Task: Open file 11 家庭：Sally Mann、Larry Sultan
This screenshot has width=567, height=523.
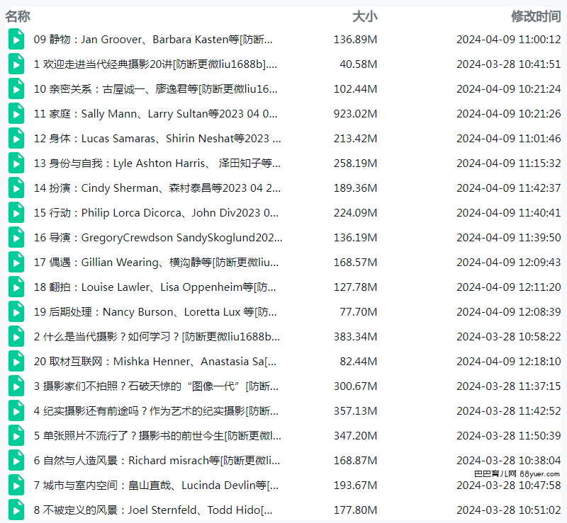Action: (x=156, y=114)
